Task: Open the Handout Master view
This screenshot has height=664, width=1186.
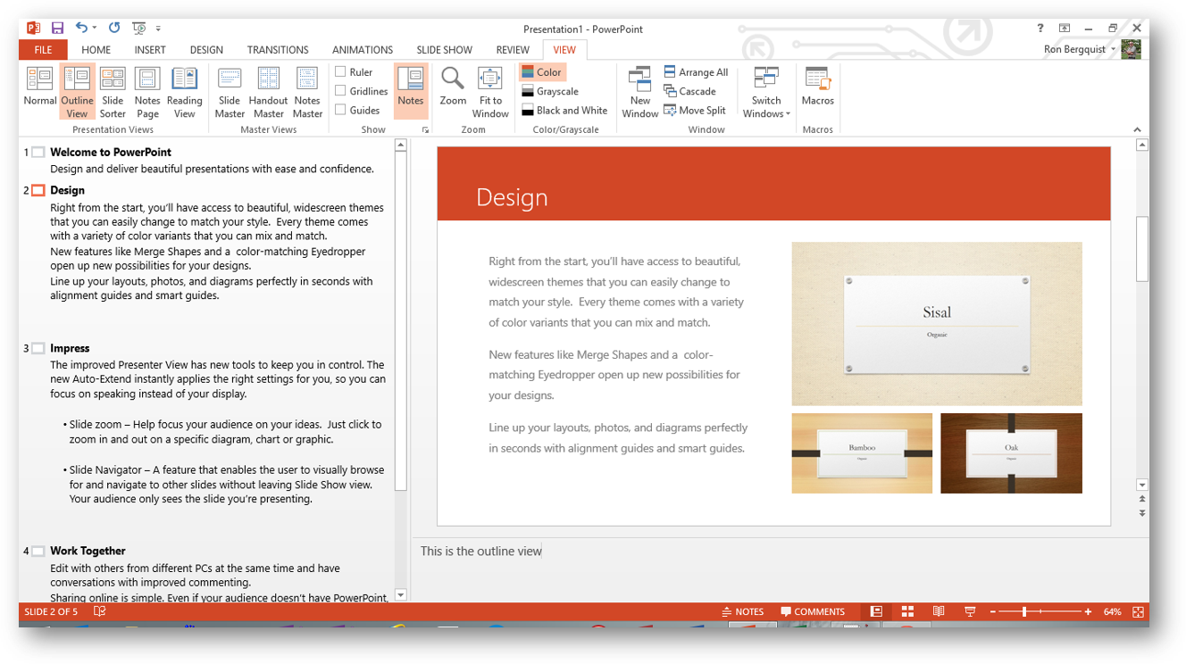Action: click(268, 89)
